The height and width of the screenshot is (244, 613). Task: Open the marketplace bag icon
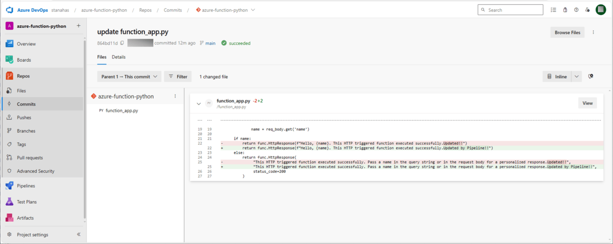tap(565, 10)
